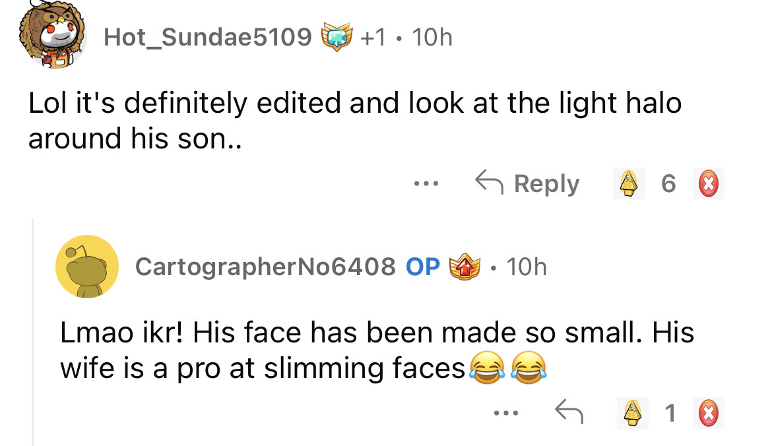Collapse the reply thread via the vertical line
This screenshot has width=772, height=446.
tap(34, 330)
